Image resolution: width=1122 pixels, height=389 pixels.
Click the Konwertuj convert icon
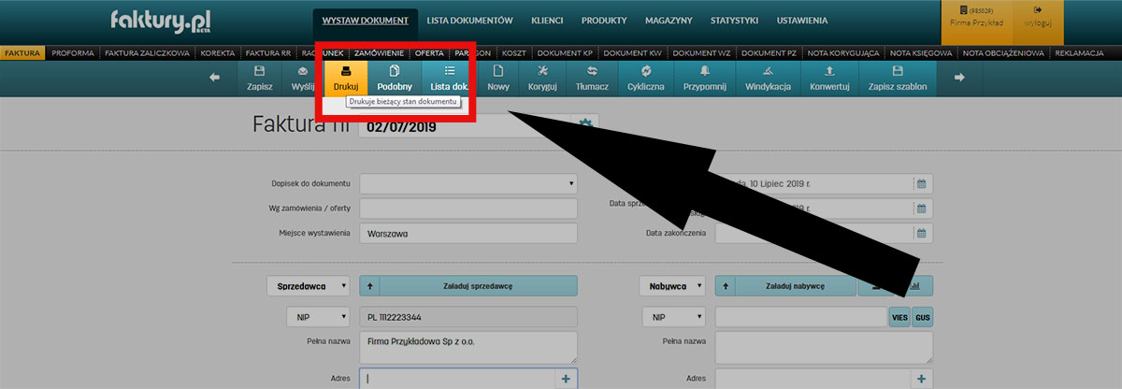coord(829,71)
